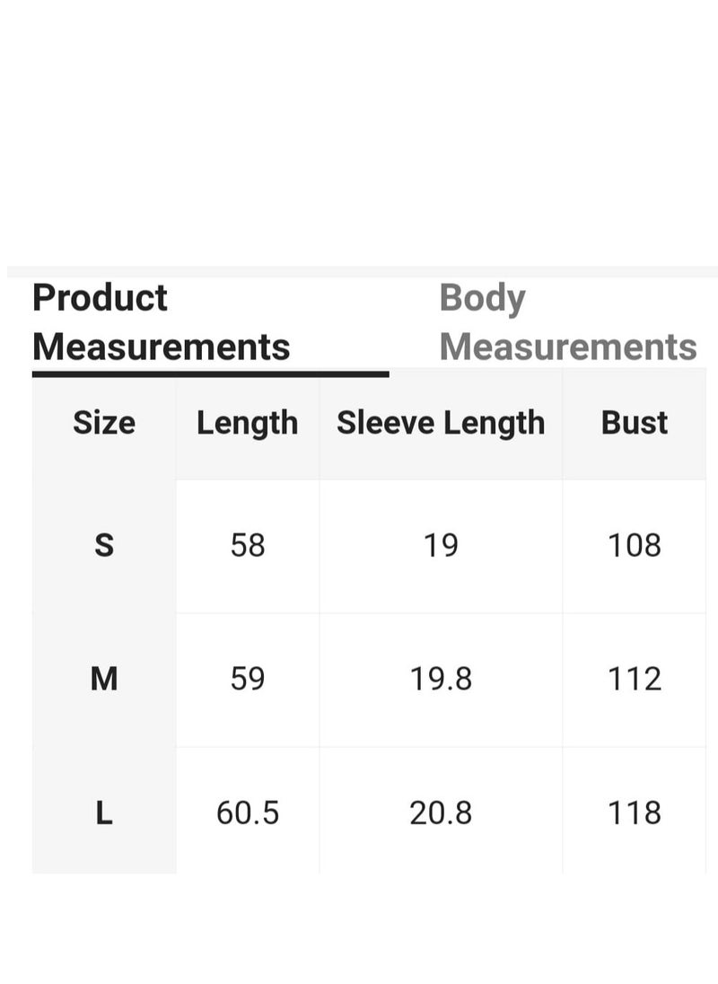Click the 60.5 length value

[x=248, y=813]
